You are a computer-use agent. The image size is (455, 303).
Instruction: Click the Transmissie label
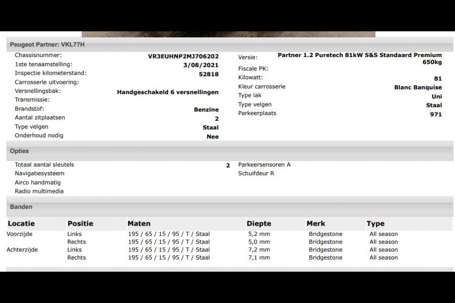click(x=32, y=100)
